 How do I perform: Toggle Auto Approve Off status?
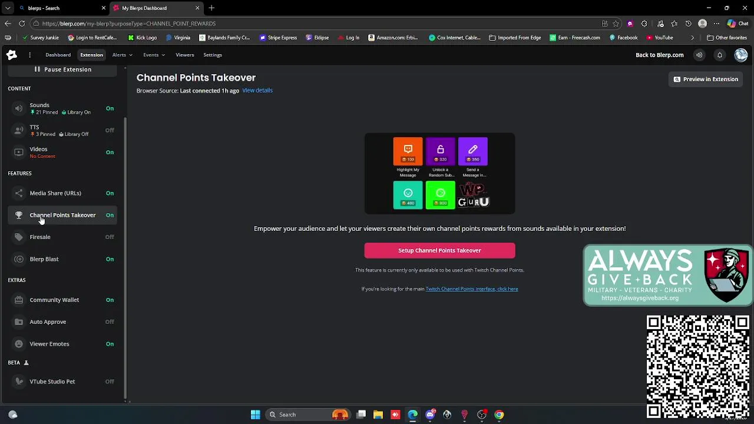[x=110, y=322]
